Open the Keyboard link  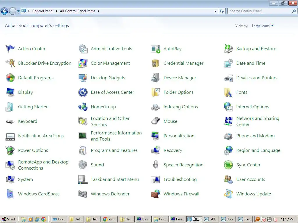pos(28,121)
